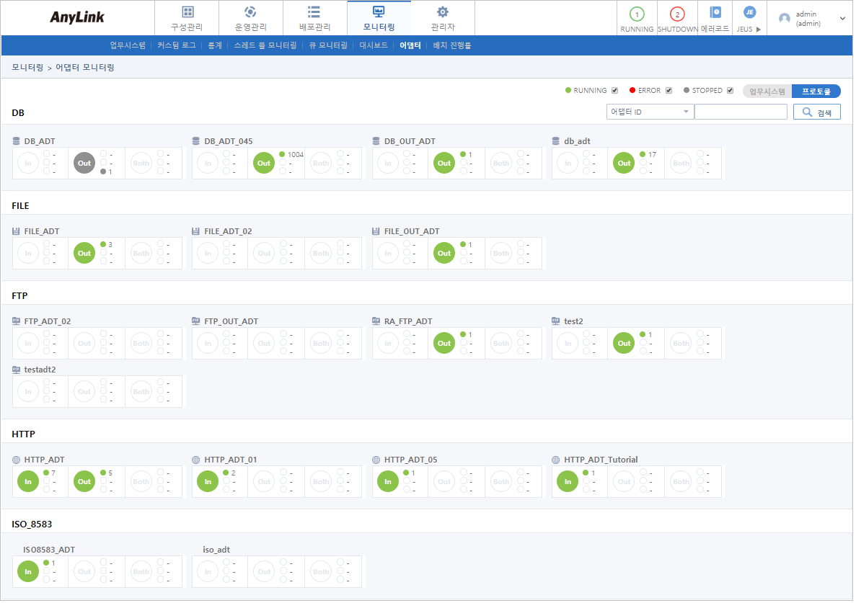Toggle the STOPPED status checkbox

(x=731, y=90)
